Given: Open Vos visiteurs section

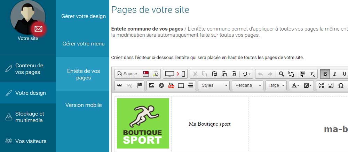Looking at the screenshot, I should click(x=28, y=141).
